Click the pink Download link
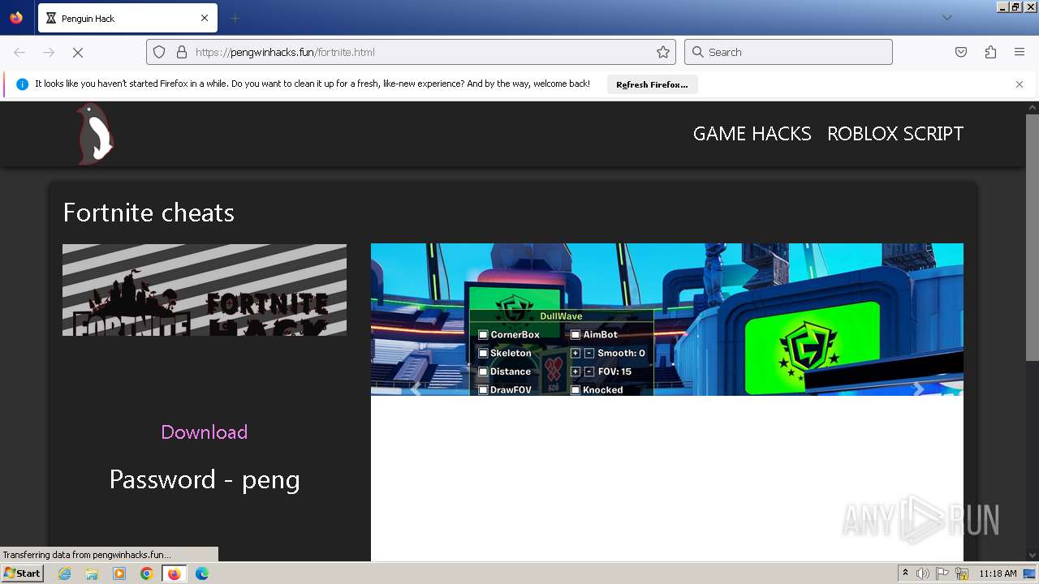 [205, 432]
